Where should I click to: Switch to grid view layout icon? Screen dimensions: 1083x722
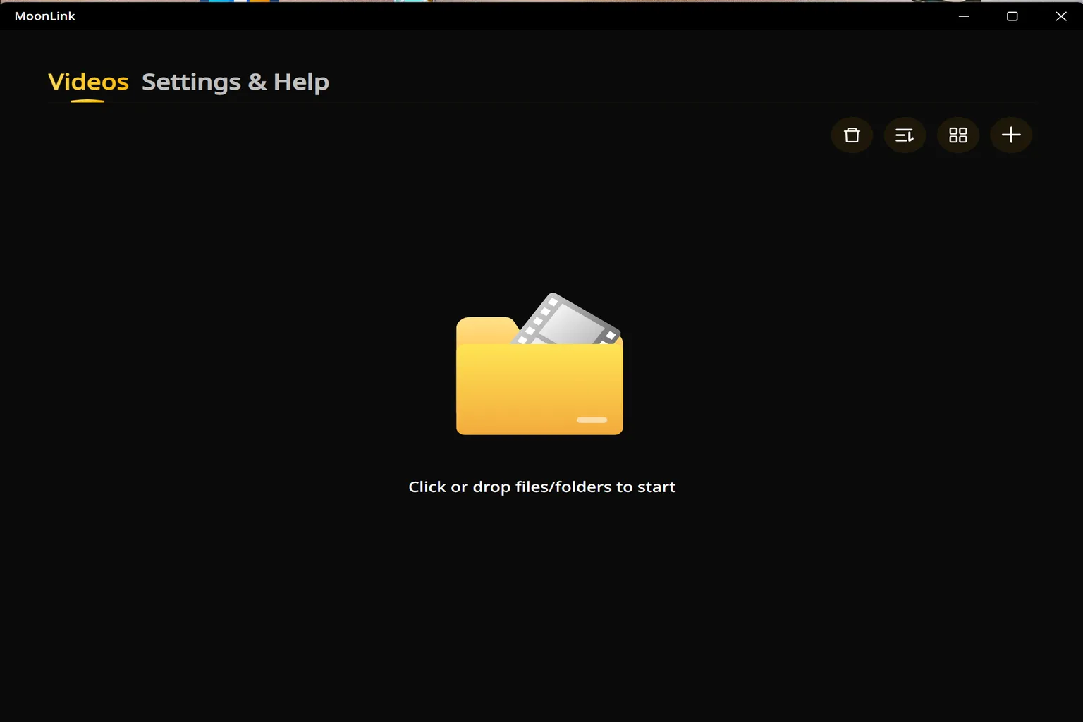pyautogui.click(x=958, y=135)
